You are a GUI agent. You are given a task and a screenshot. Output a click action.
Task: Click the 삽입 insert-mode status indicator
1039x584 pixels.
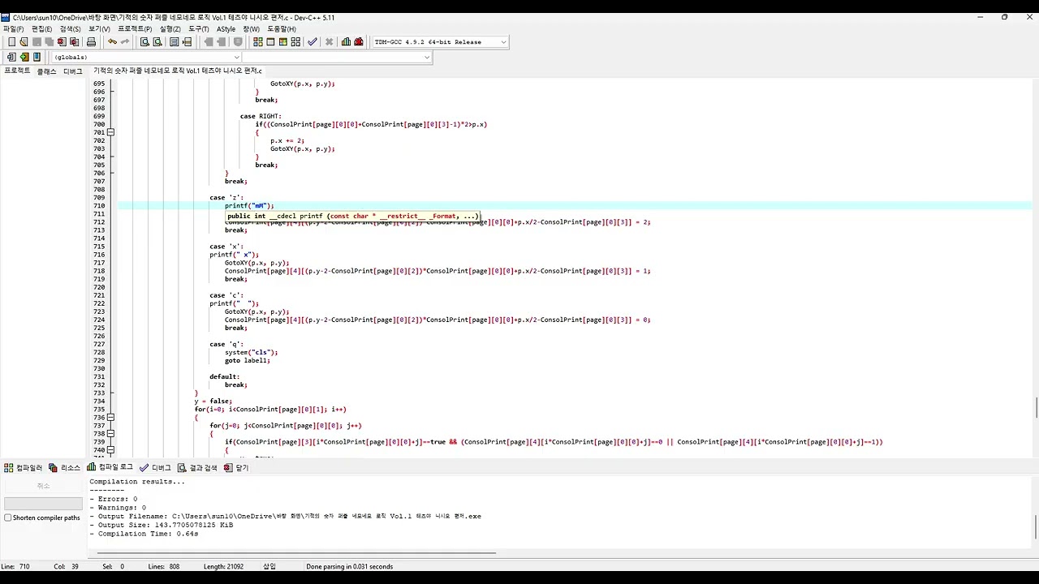pyautogui.click(x=269, y=566)
